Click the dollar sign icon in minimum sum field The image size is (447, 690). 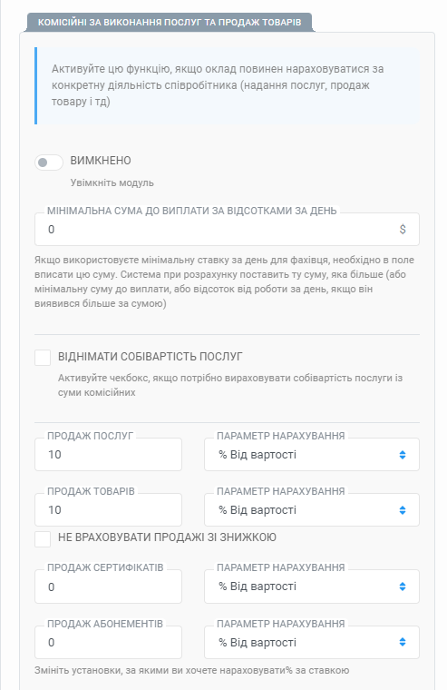pos(403,230)
